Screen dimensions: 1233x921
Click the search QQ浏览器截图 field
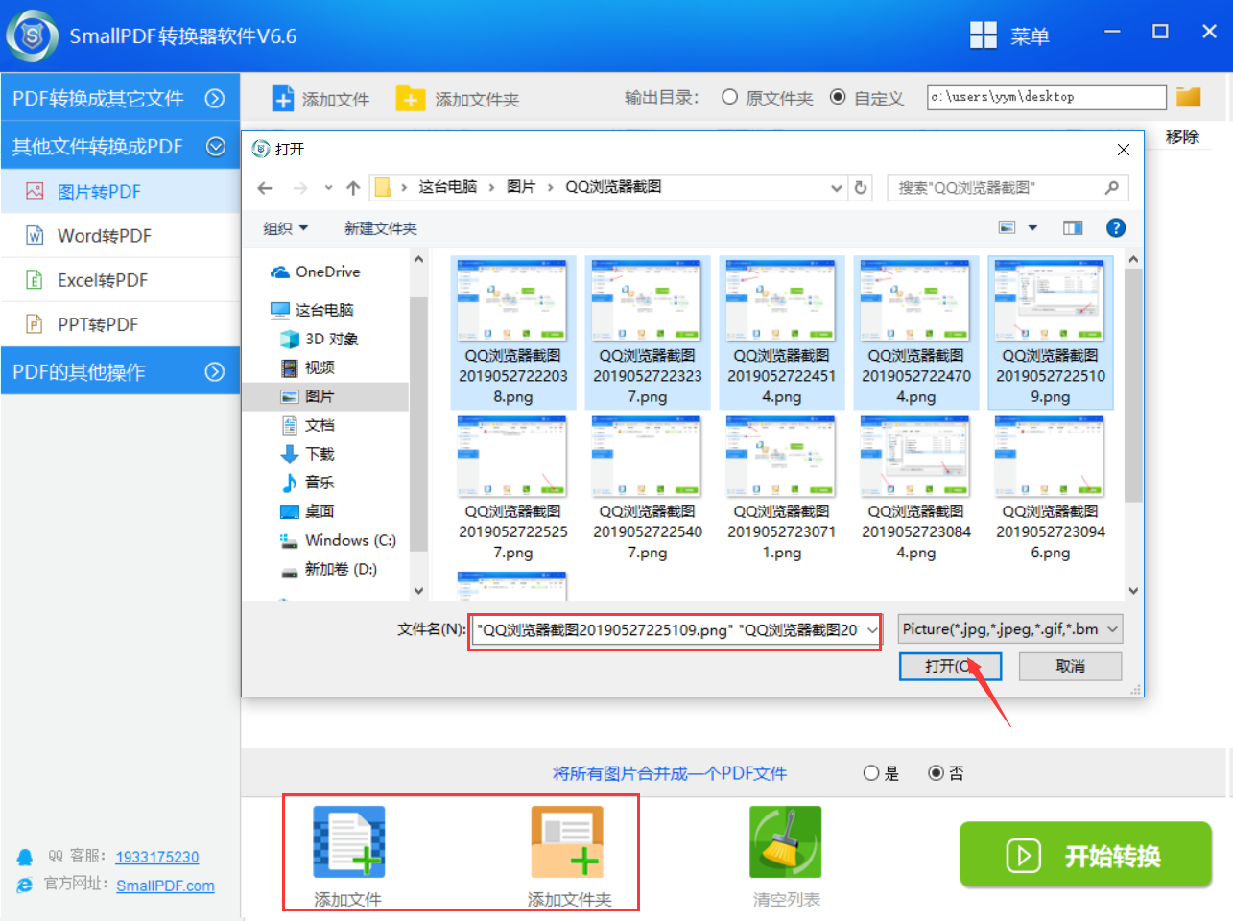point(1008,188)
